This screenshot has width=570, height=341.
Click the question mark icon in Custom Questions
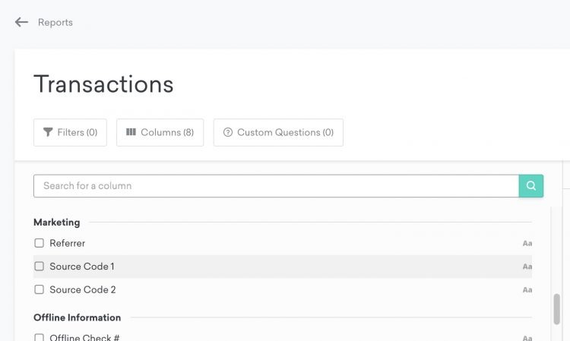click(x=227, y=132)
